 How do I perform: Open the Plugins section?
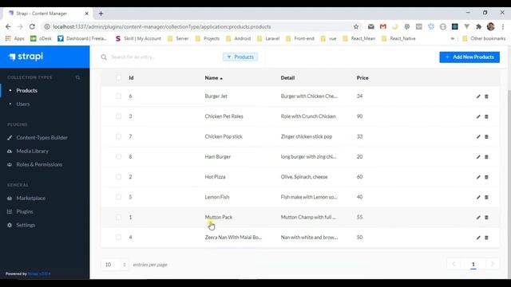tap(25, 211)
